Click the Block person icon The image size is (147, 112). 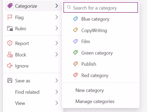pyautogui.click(x=10, y=55)
